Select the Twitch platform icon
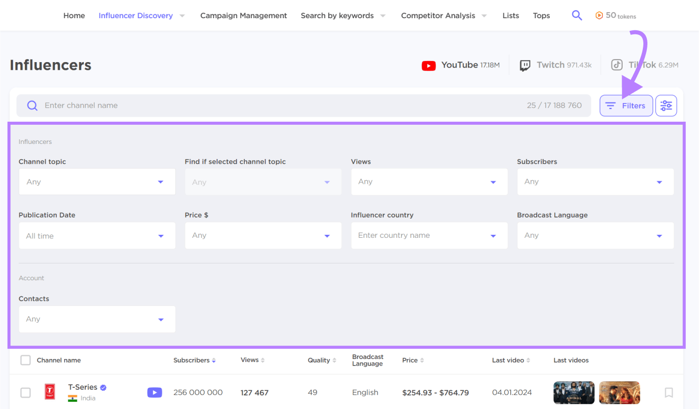Viewport: 699px width, 409px height. 525,65
